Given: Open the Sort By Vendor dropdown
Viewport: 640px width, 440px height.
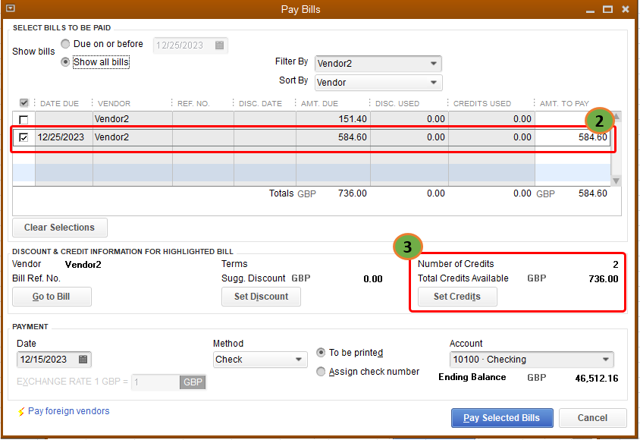Looking at the screenshot, I should pos(378,83).
